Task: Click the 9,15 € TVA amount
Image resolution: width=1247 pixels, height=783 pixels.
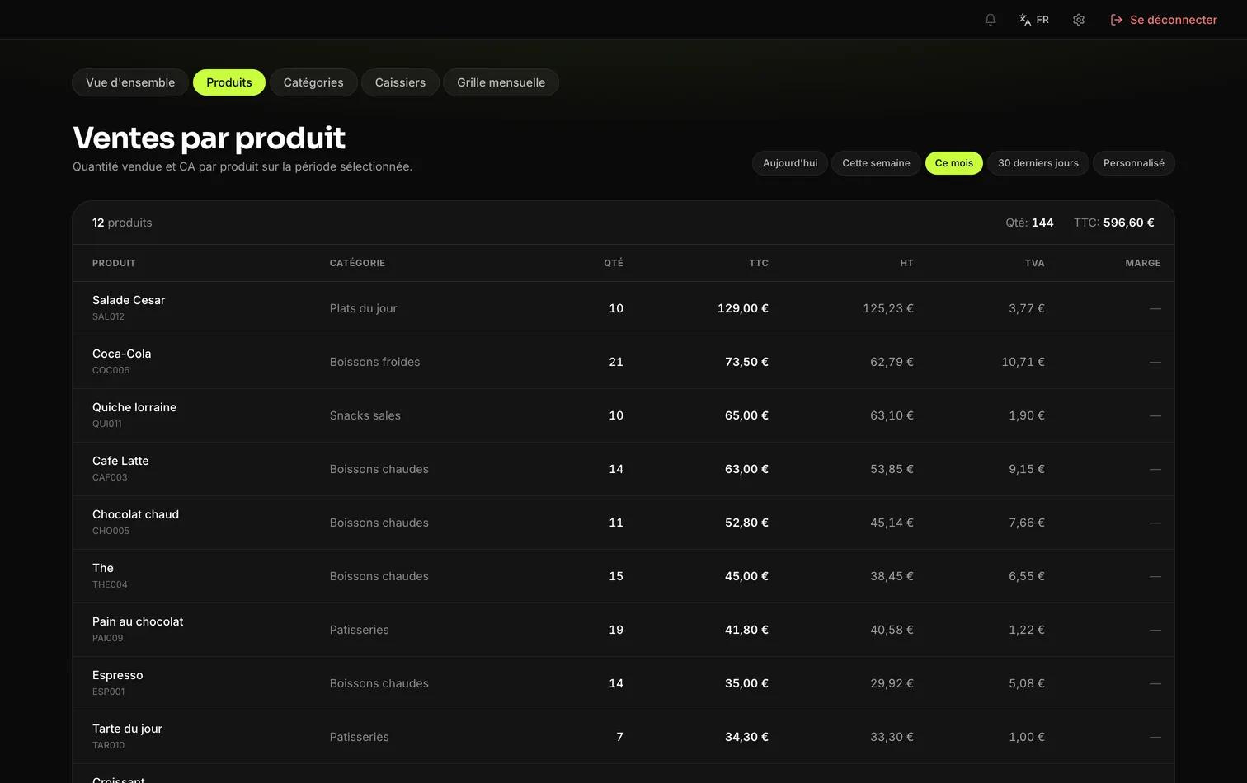Action: click(x=1027, y=469)
